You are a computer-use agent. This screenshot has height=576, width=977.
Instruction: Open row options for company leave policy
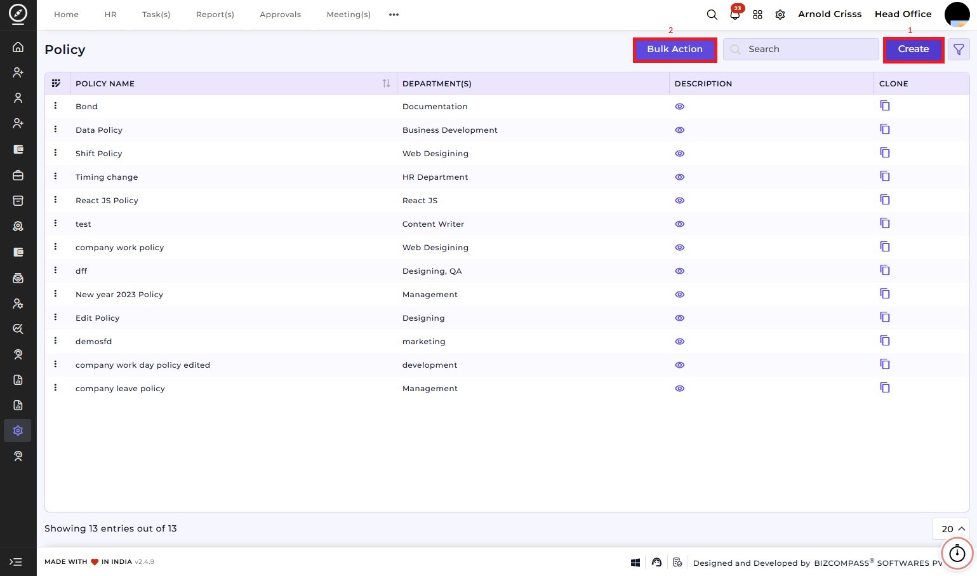pos(55,387)
